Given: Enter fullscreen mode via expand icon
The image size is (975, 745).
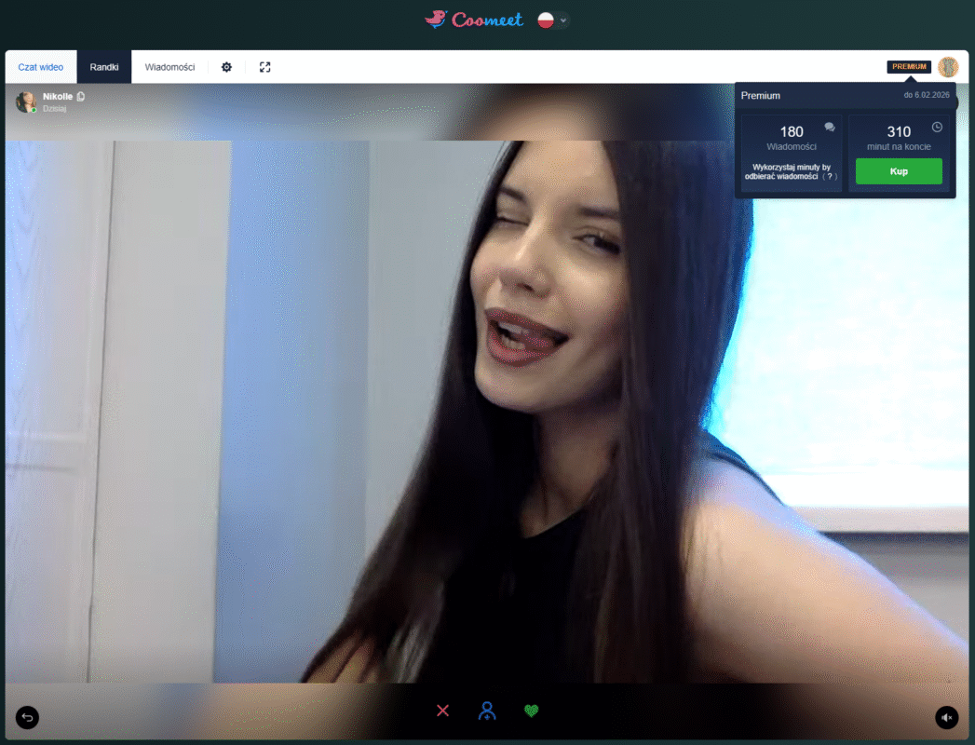Looking at the screenshot, I should (x=265, y=67).
